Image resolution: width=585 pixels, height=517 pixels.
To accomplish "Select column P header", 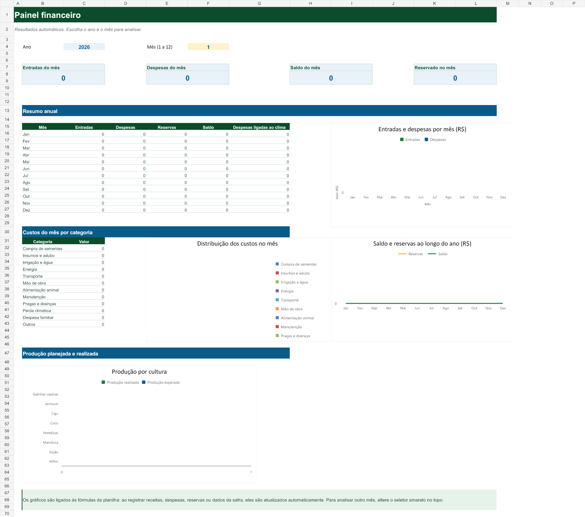I will point(574,3).
